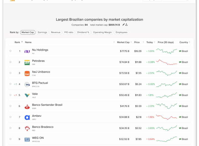The width and height of the screenshot is (199, 146).
Task: Open the Banco Bradesco company link
Action: click(43, 127)
